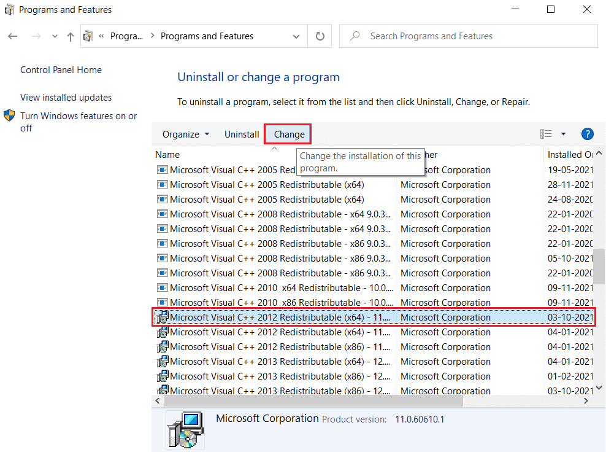Click icon of Visual C++ 2010 x86 entry
606x452 pixels.
163,302
